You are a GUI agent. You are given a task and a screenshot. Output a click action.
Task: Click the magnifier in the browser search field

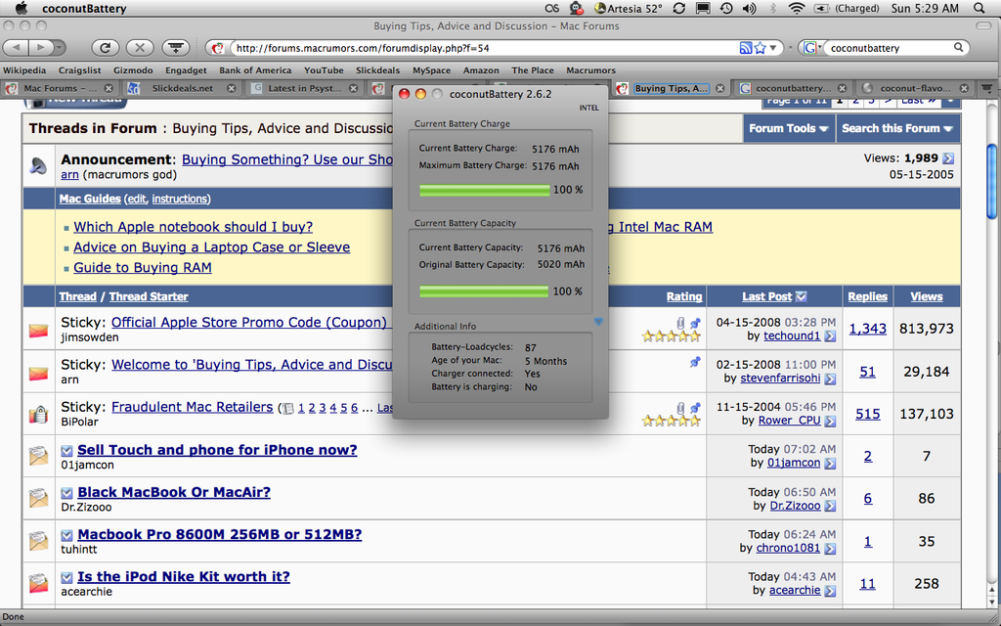tap(958, 47)
